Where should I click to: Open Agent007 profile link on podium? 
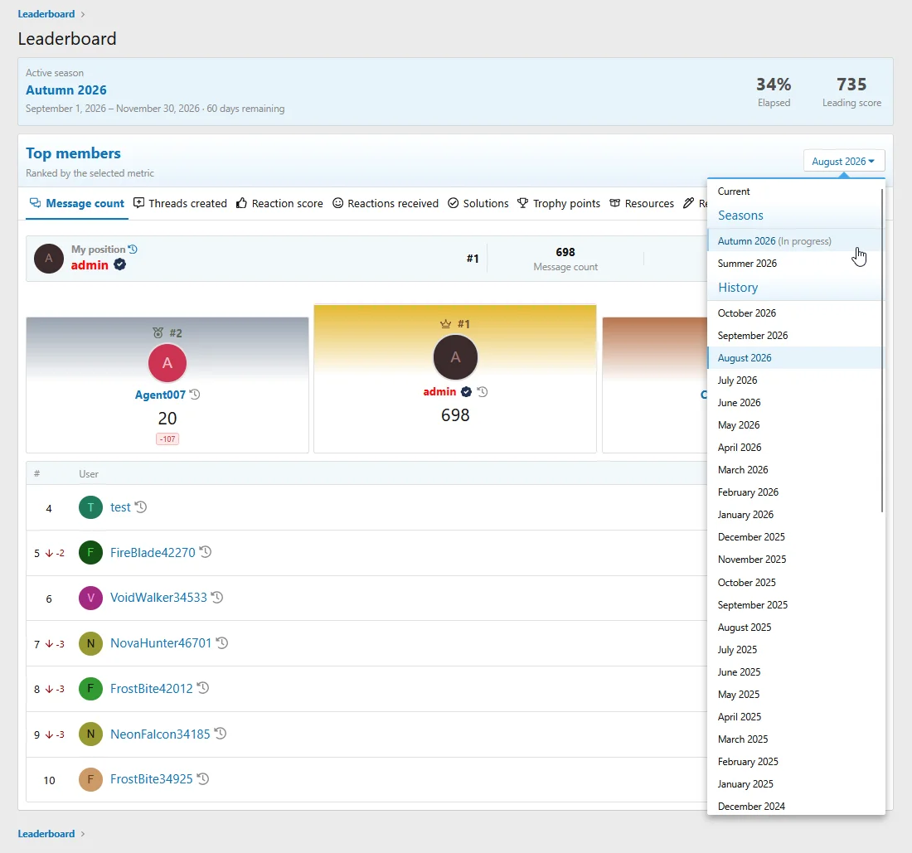[x=160, y=395]
